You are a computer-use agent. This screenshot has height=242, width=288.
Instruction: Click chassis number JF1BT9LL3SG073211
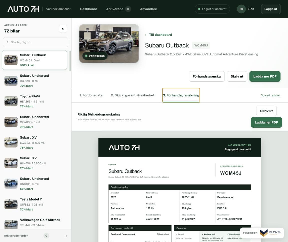[229, 219]
